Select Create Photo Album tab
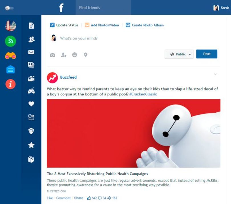Image resolution: width=231 pixels, height=204 pixels. pos(145,25)
